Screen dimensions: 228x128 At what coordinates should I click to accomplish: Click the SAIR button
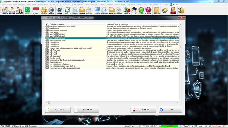[x=170, y=110]
